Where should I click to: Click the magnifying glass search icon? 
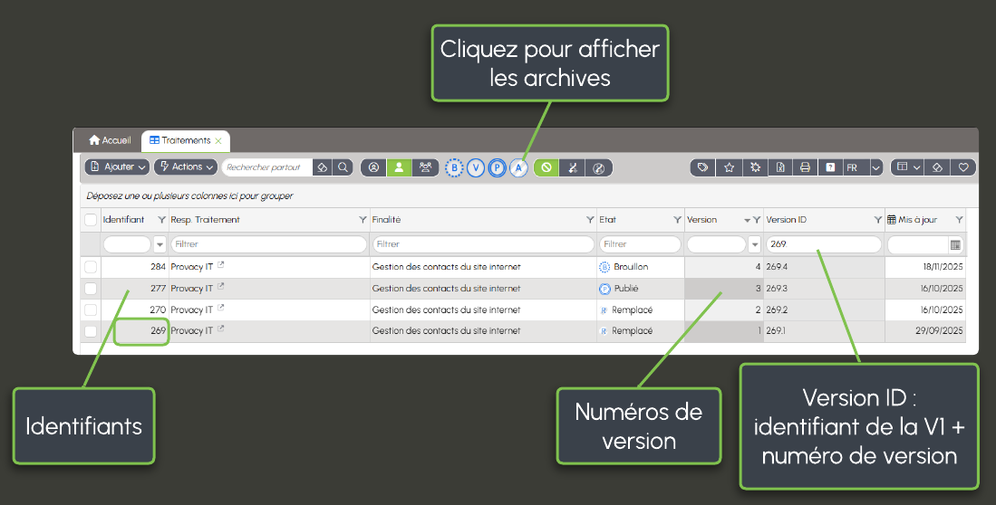click(x=343, y=167)
